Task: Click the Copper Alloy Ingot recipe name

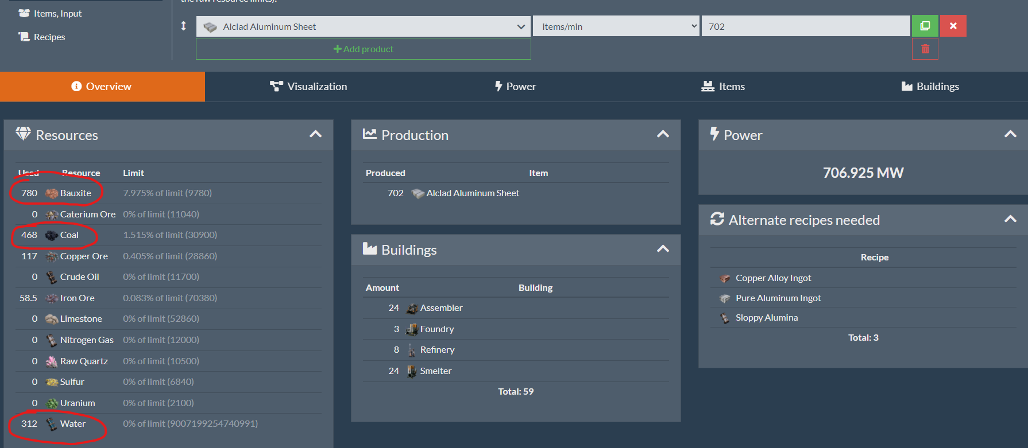Action: 774,278
